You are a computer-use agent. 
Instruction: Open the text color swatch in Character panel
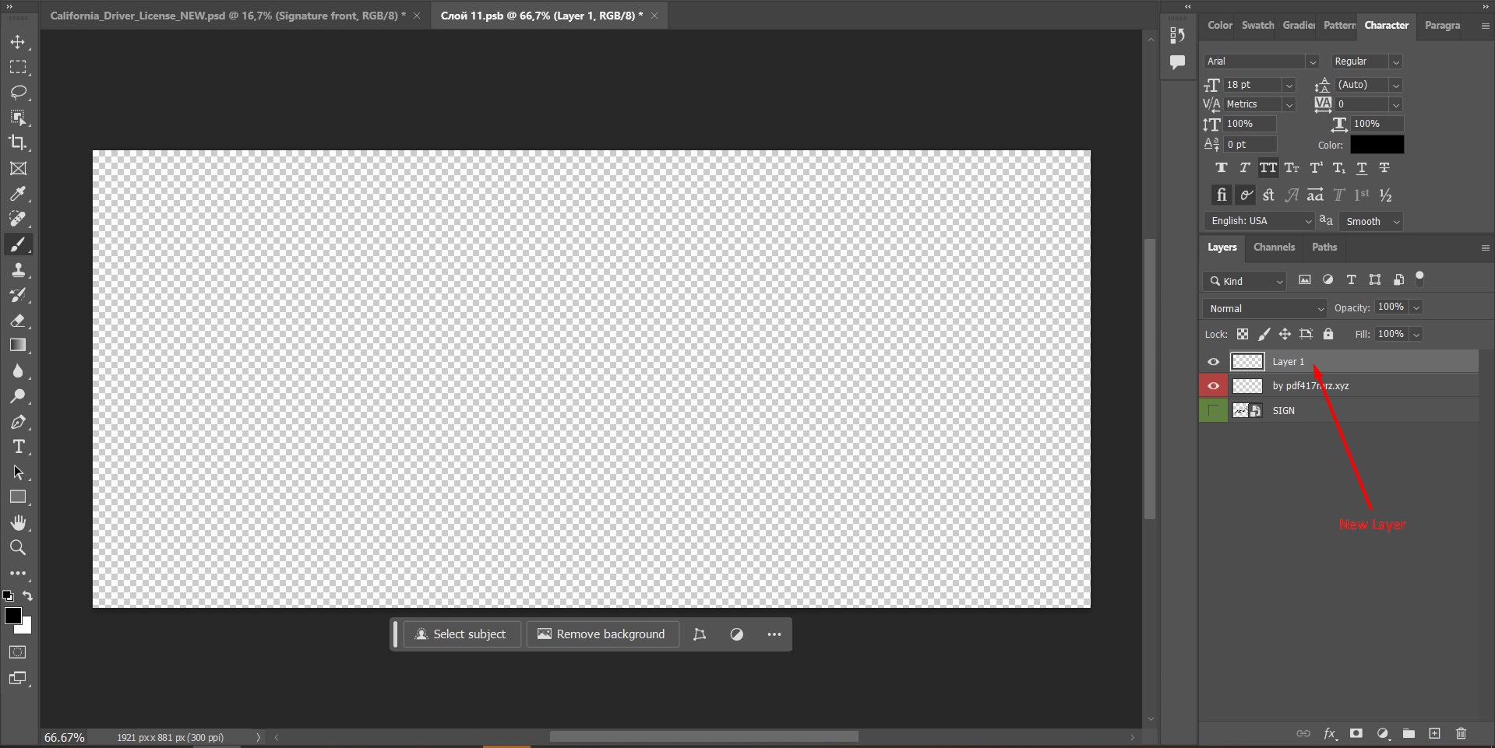pyautogui.click(x=1377, y=145)
